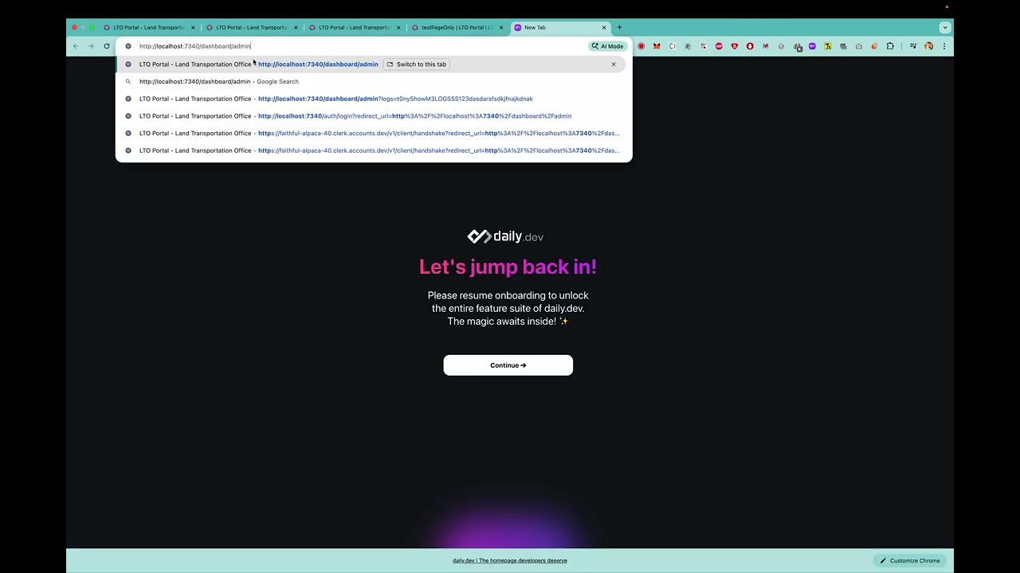Click the "Let's jump back in!" heading
This screenshot has height=573, width=1020.
point(508,267)
